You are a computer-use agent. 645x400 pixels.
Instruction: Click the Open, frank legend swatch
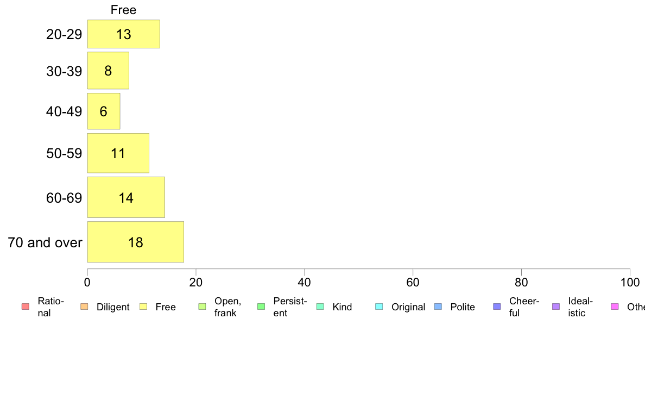coord(202,307)
